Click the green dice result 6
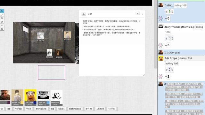The image size is (205, 115). pyautogui.click(x=169, y=11)
